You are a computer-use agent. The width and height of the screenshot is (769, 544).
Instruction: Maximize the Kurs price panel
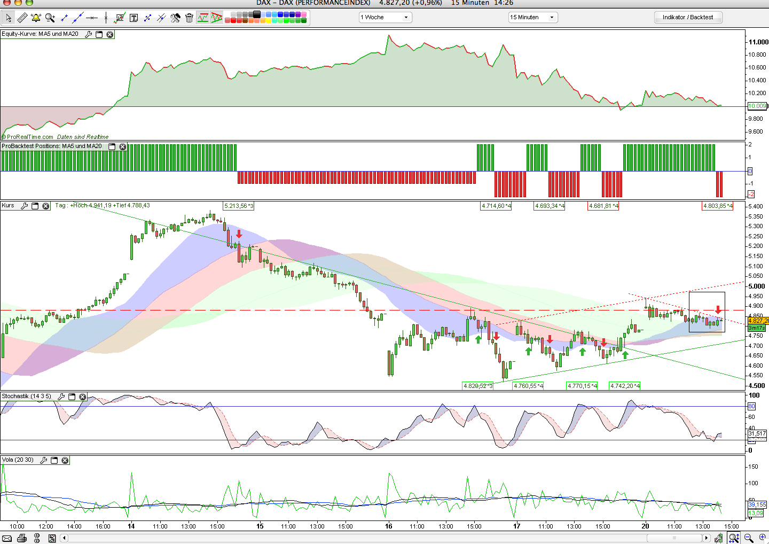[x=35, y=206]
